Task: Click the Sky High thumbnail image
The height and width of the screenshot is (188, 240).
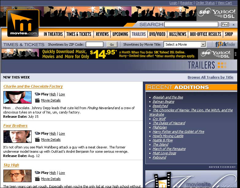Action: pos(17,176)
